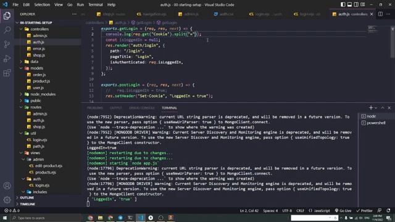
Task: Open the Run and Debug view
Action: [x=7, y=59]
